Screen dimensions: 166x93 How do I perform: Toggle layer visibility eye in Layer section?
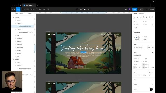coord(153,48)
